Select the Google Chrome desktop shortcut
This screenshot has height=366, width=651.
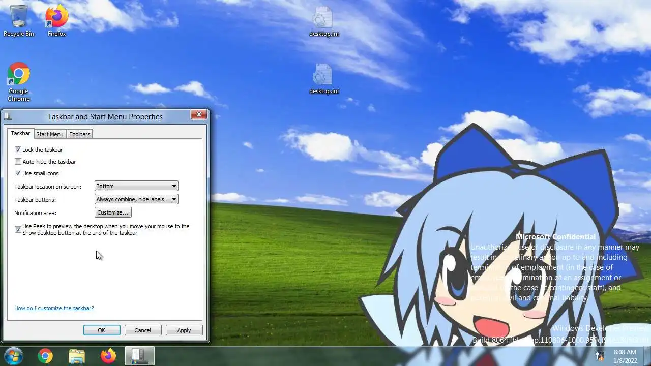pos(19,82)
